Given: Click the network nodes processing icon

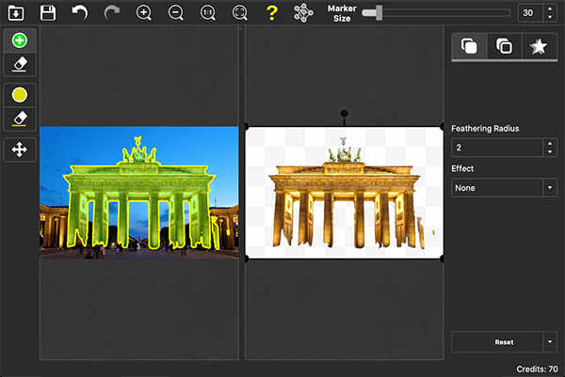Looking at the screenshot, I should click(x=303, y=13).
